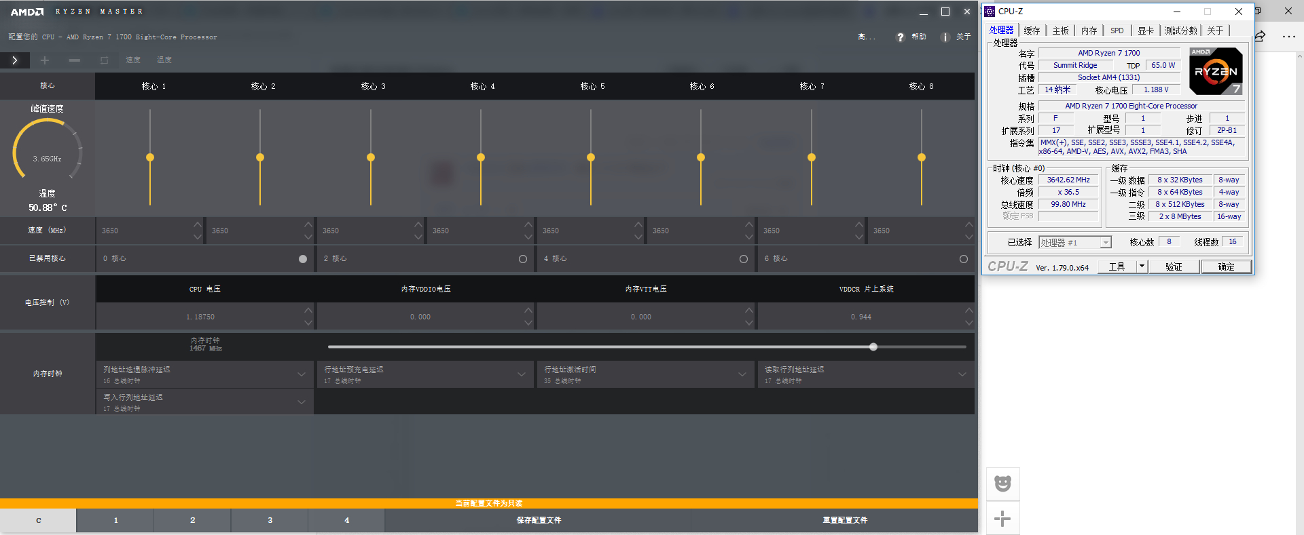Screen dimensions: 1304x535
Task: Expand 行地址预充电延迟 dropdown
Action: pos(522,374)
